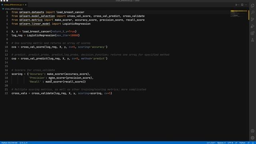This screenshot has width=256, height=144.
Task: Click 'return_X_y=True' argument
Action: point(63,32)
